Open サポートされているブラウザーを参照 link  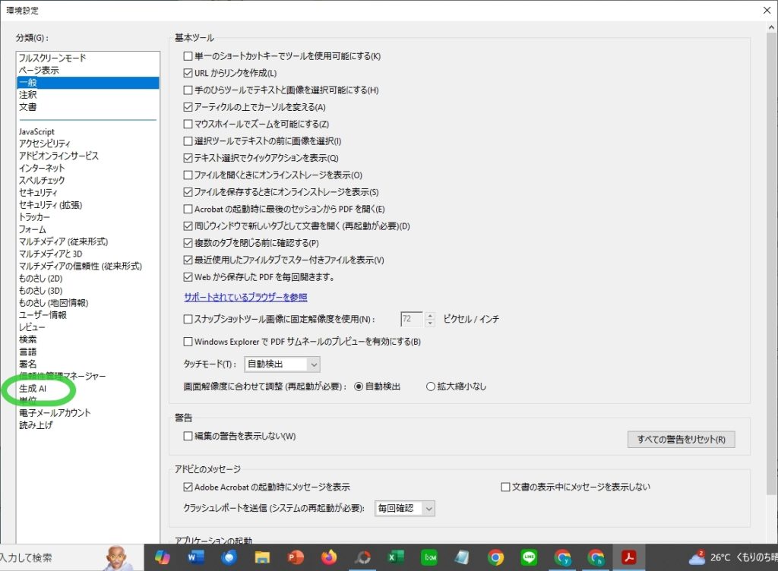pyautogui.click(x=245, y=297)
